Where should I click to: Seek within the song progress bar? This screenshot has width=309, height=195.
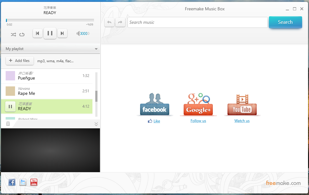[50, 20]
